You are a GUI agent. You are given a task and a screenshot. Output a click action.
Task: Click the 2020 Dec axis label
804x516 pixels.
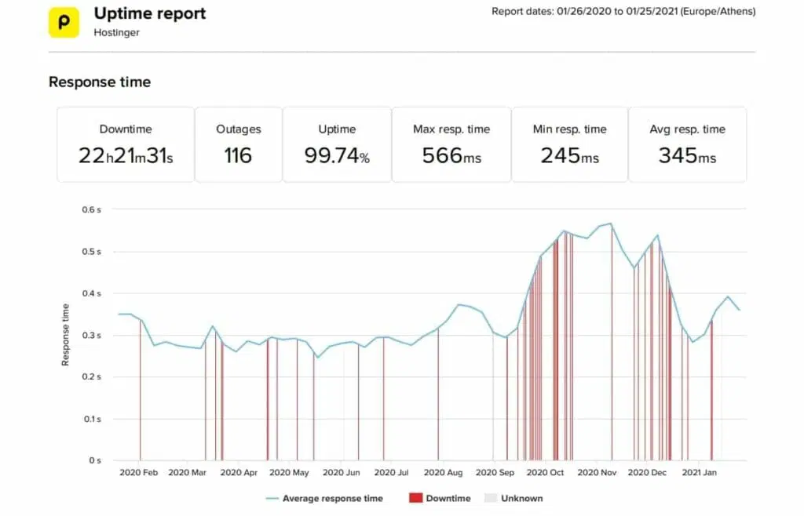647,473
